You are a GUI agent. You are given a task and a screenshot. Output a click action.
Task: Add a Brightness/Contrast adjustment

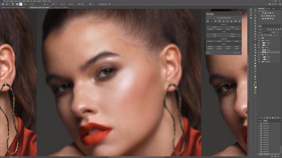coord(263,13)
